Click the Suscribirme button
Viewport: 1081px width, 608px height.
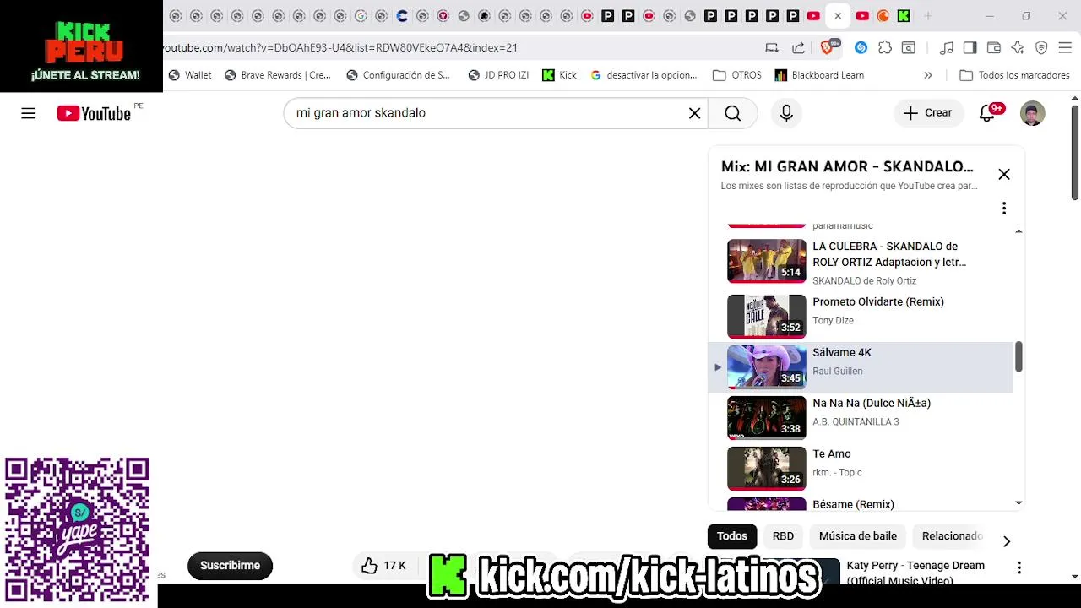coord(230,566)
